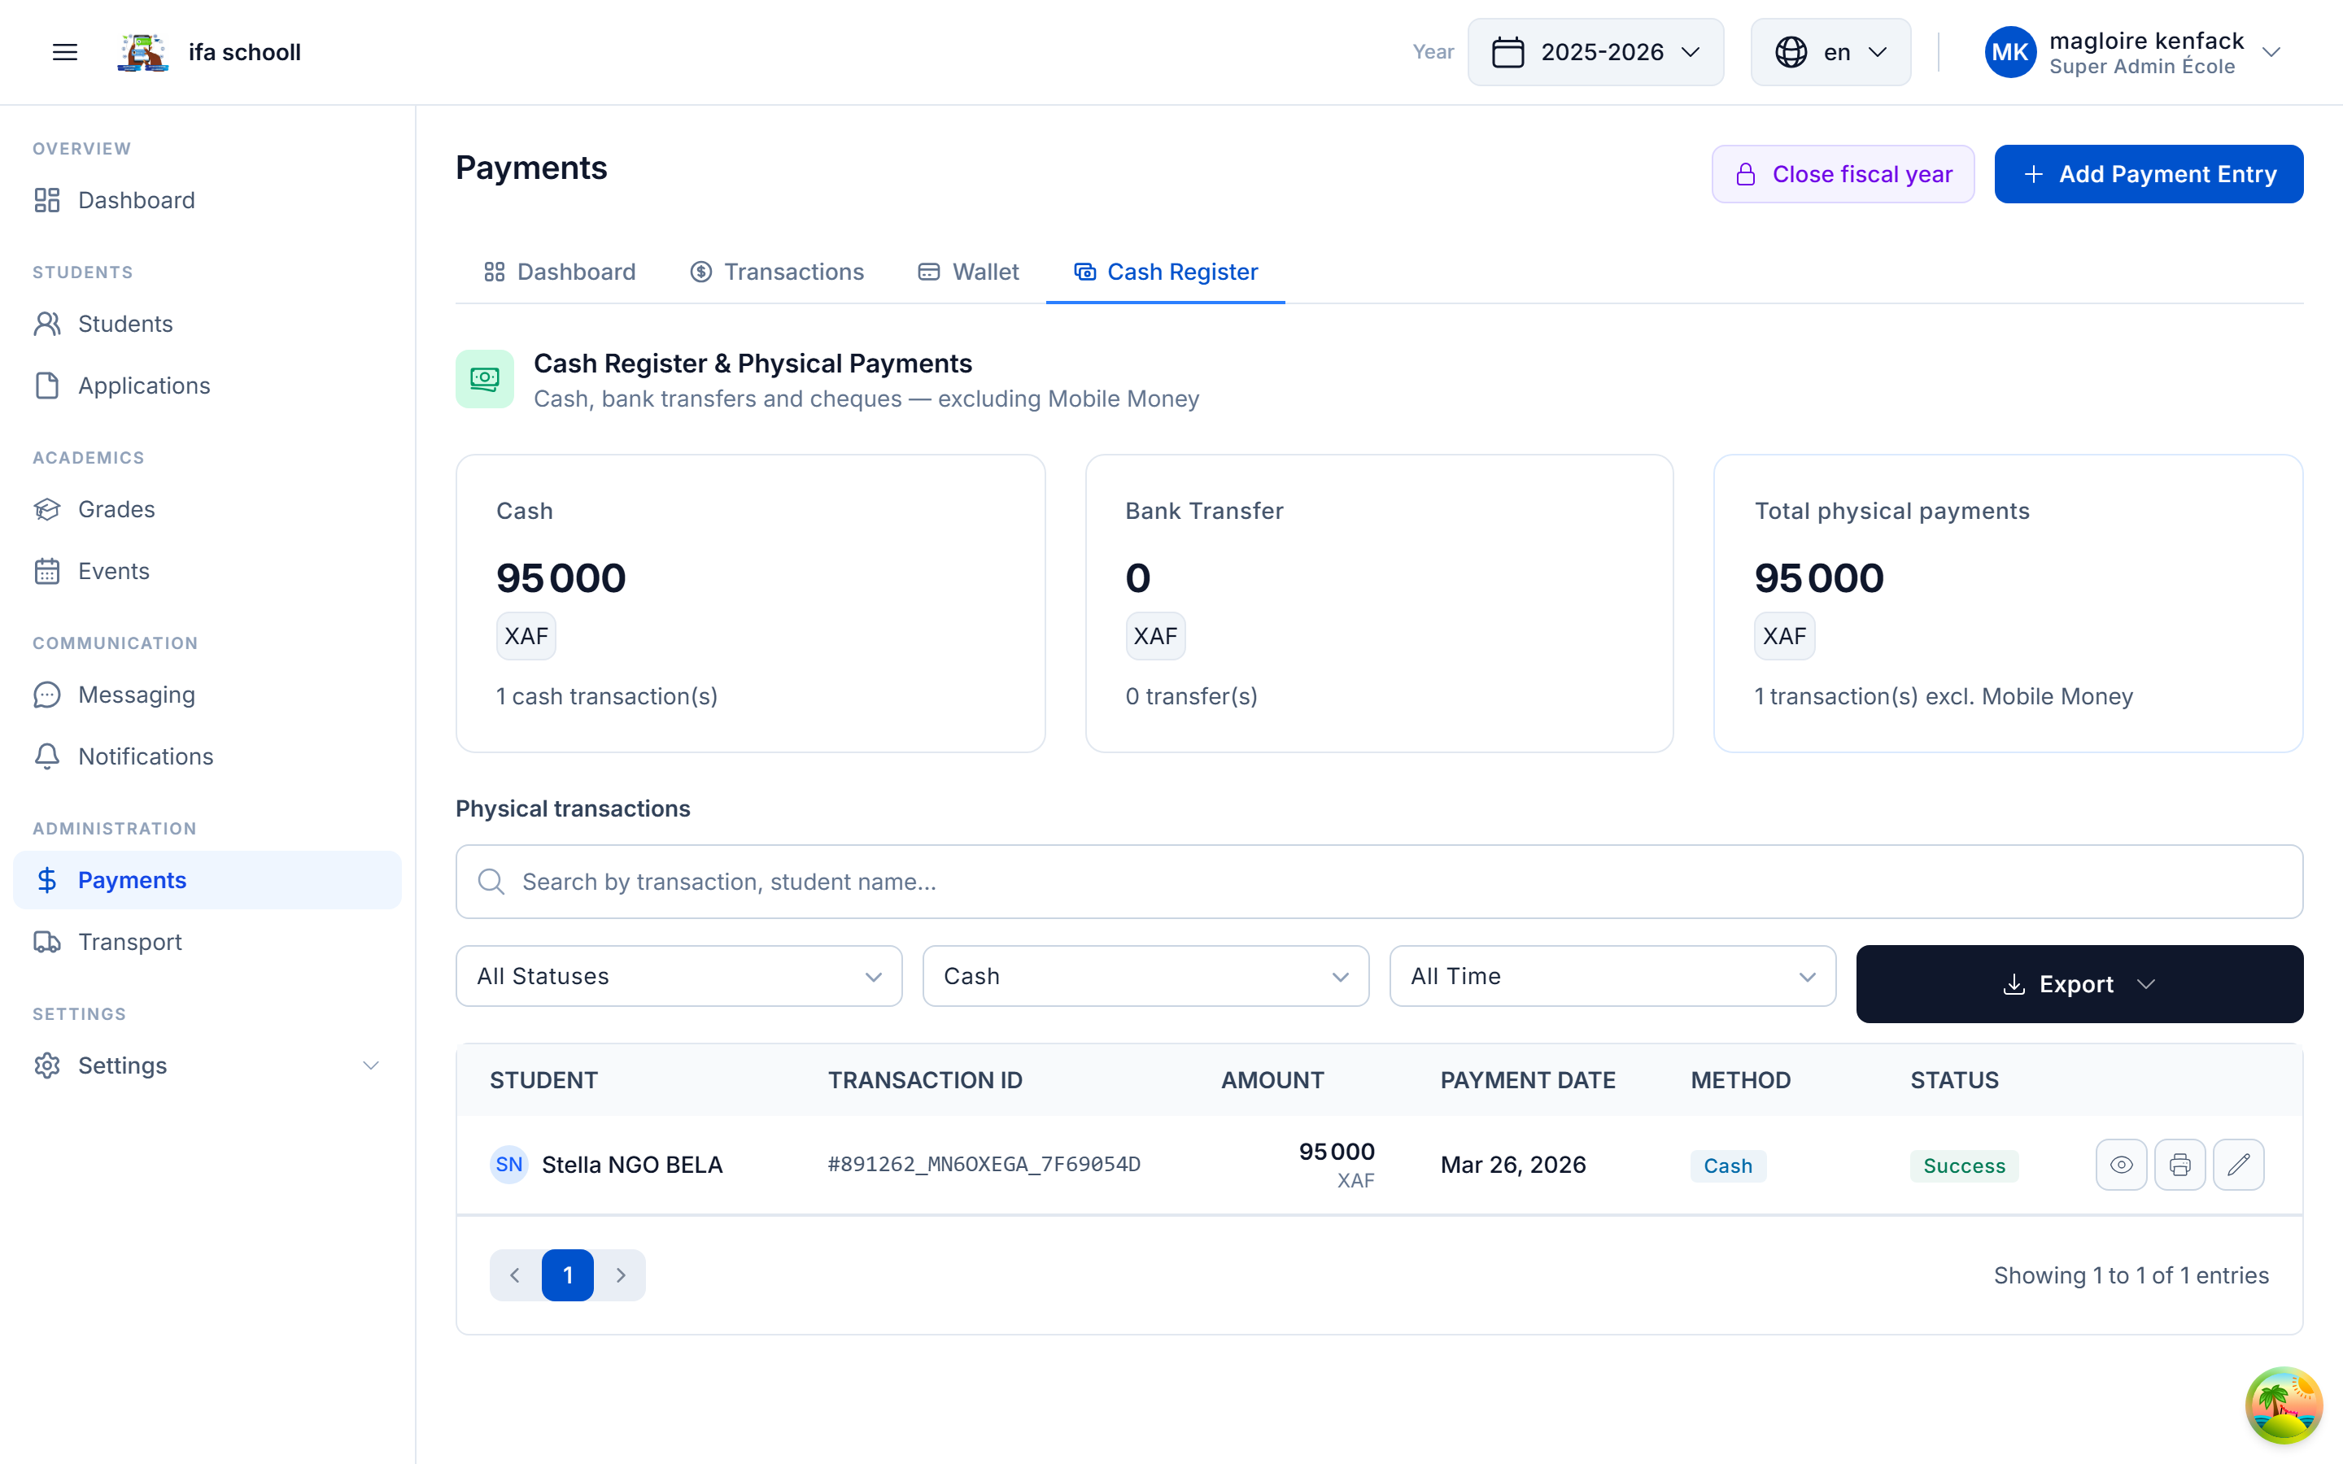2343x1464 pixels.
Task: Open the Wallet tab
Action: [x=968, y=272]
